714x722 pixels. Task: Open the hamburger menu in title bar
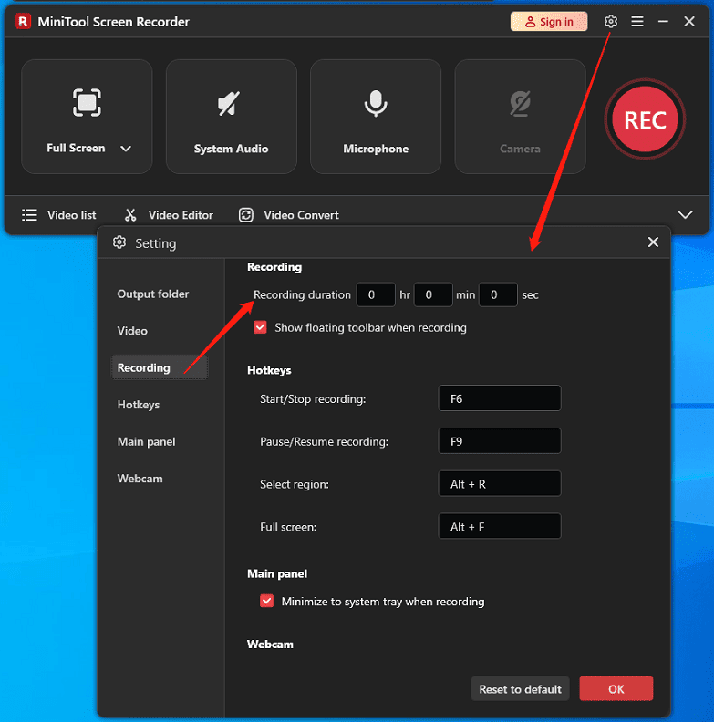pos(637,21)
